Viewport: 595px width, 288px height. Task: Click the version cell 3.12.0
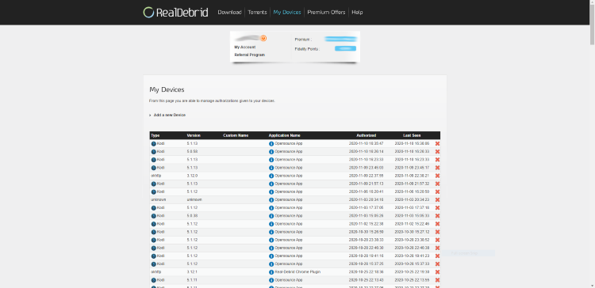193,176
